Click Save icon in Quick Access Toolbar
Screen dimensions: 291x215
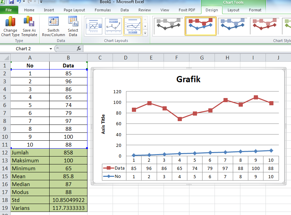pyautogui.click(x=11, y=2)
